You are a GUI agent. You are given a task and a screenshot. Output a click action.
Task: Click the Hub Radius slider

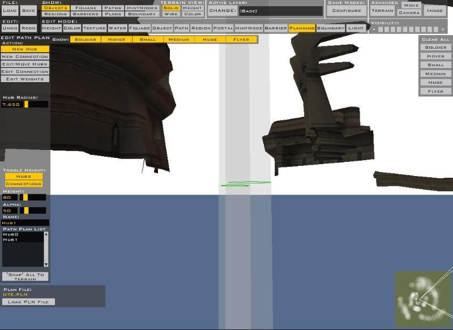tap(36, 104)
